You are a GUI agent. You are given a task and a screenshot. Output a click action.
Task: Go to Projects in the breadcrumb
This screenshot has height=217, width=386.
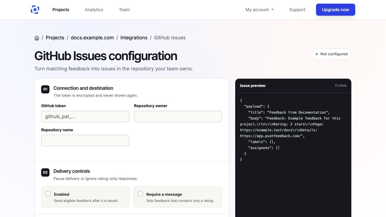[x=55, y=38]
